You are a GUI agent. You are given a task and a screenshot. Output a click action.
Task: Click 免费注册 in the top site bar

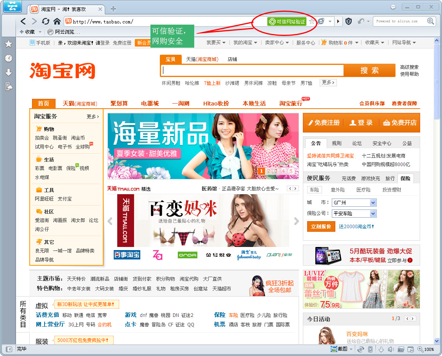click(122, 43)
